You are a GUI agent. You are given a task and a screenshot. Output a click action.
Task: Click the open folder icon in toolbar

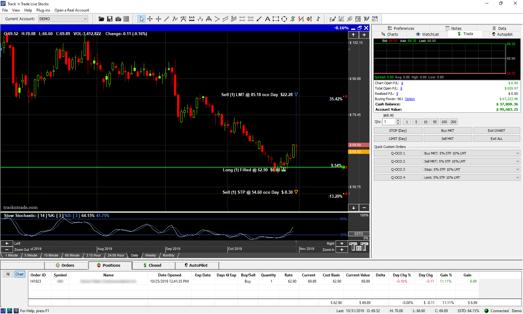101,19
